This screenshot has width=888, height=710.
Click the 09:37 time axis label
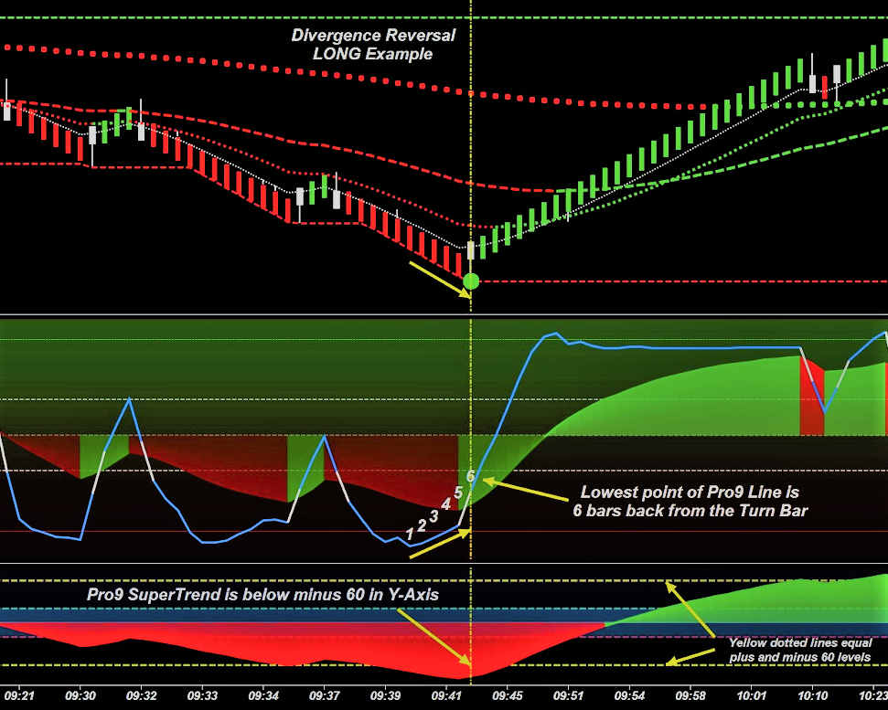[x=325, y=695]
